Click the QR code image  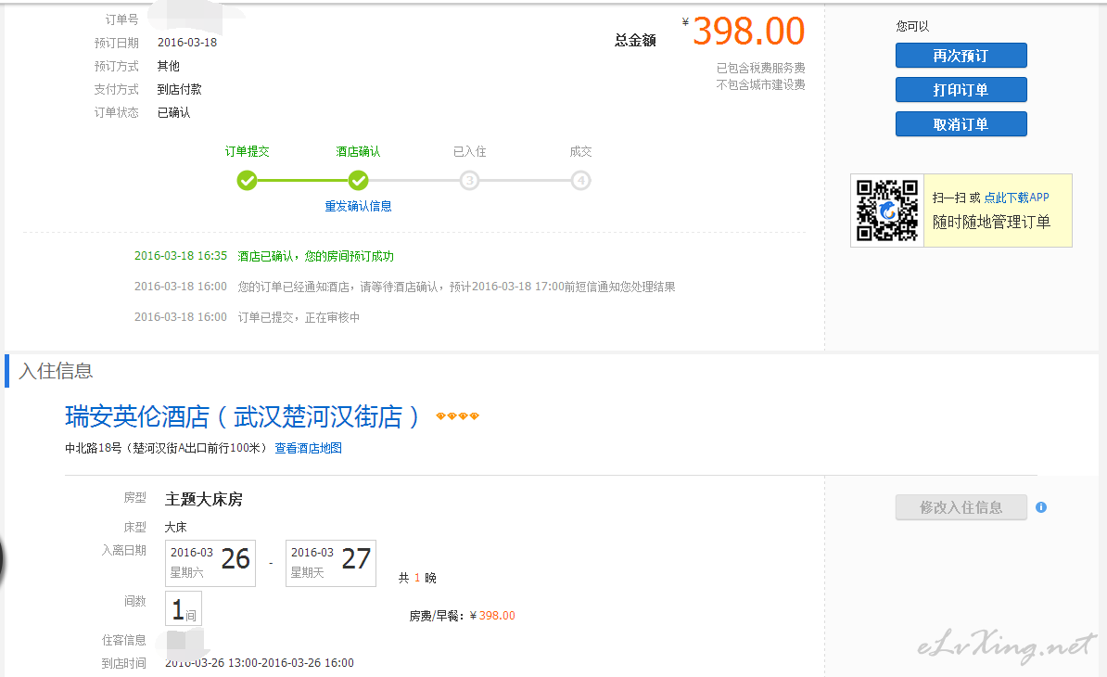(887, 211)
